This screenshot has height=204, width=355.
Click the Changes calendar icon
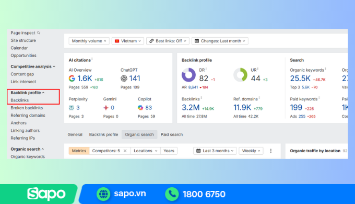tap(197, 41)
